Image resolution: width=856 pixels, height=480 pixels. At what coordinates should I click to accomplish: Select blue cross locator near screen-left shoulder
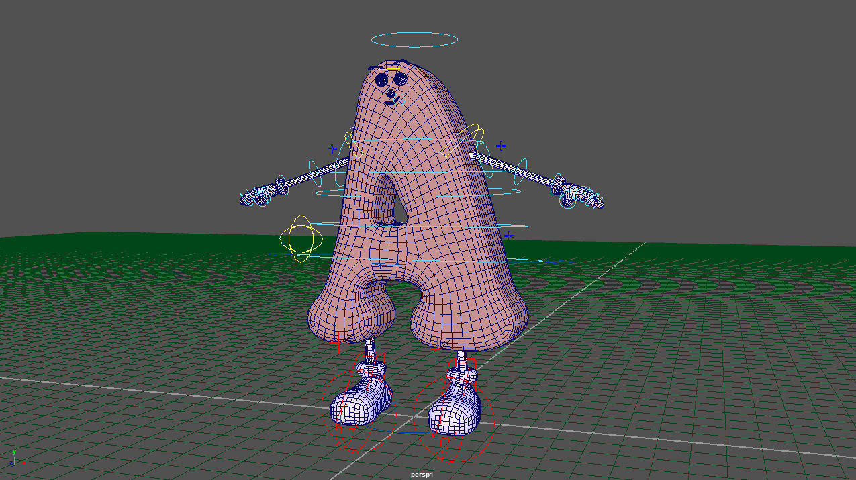[x=332, y=148]
